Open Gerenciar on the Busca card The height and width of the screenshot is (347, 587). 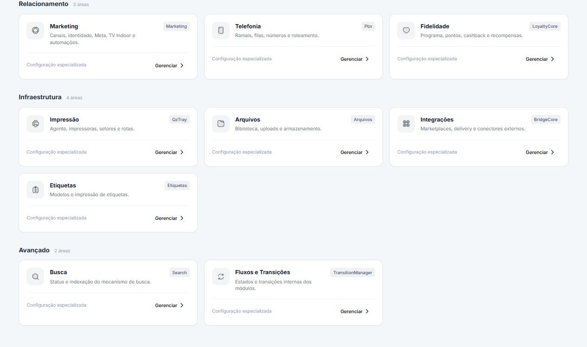(x=170, y=305)
